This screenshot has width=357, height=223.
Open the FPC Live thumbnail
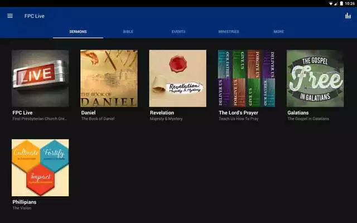coord(40,78)
